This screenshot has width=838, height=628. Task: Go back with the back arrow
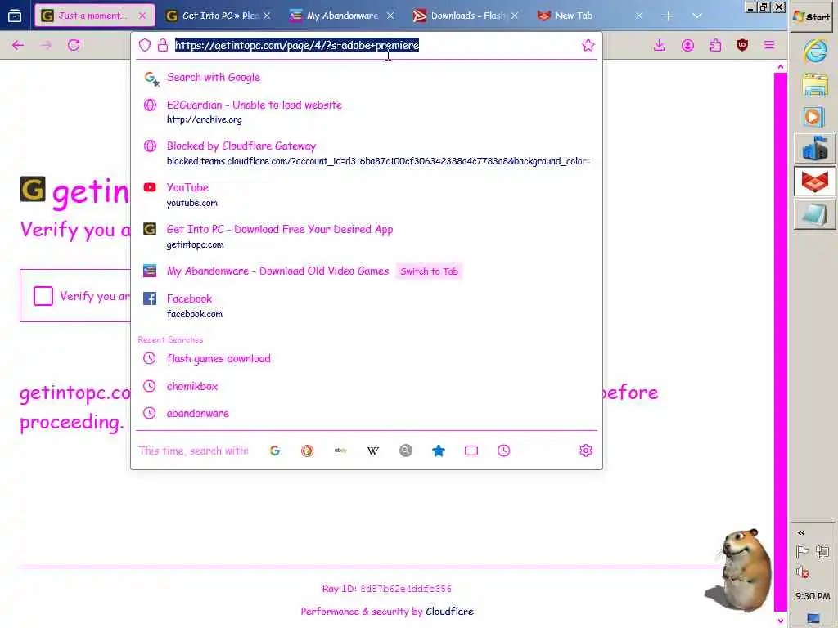(x=18, y=46)
